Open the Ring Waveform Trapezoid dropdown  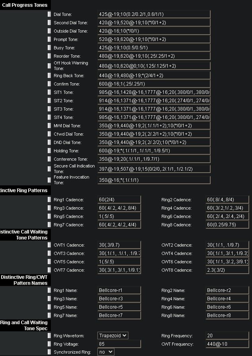[x=113, y=336]
